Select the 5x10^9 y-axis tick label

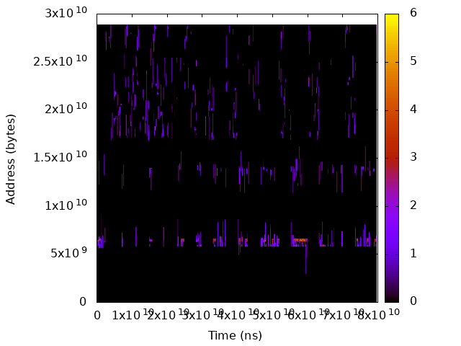point(67,253)
